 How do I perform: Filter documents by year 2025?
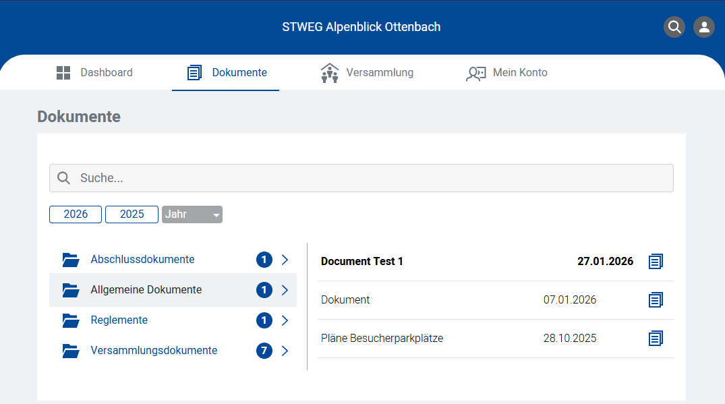[x=132, y=214]
